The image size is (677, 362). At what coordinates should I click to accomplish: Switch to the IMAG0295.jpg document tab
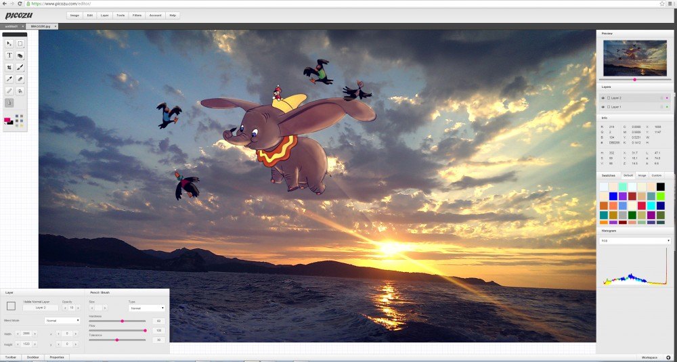(x=41, y=26)
